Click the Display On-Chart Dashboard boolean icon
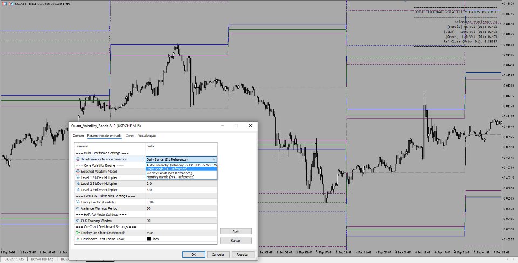The height and width of the screenshot is (263, 518). click(x=78, y=233)
